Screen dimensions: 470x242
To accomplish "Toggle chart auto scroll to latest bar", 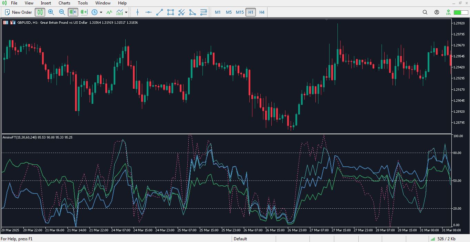I will tap(73, 12).
